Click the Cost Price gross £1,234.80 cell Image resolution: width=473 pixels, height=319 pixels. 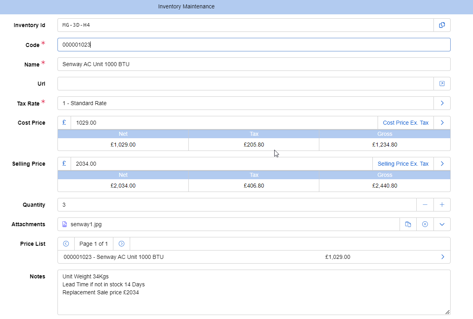[385, 145]
